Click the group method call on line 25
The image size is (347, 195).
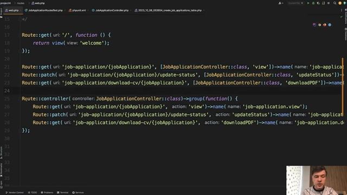coord(195,99)
